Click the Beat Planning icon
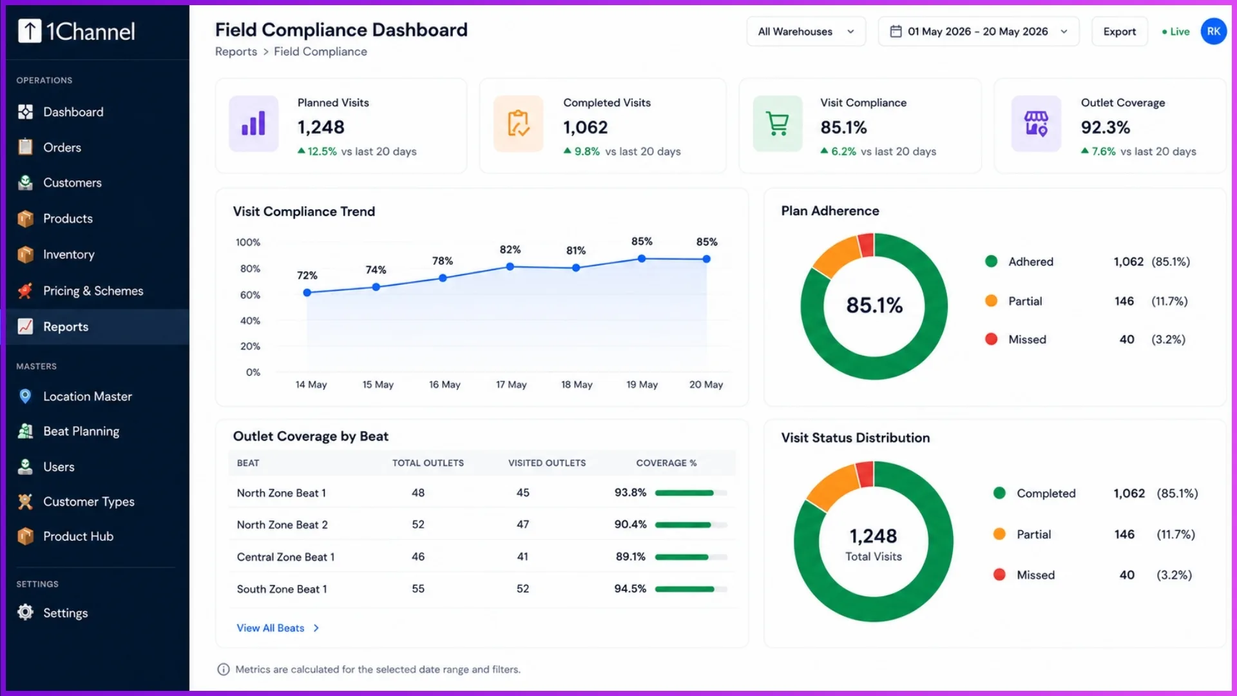The height and width of the screenshot is (696, 1237). (25, 431)
